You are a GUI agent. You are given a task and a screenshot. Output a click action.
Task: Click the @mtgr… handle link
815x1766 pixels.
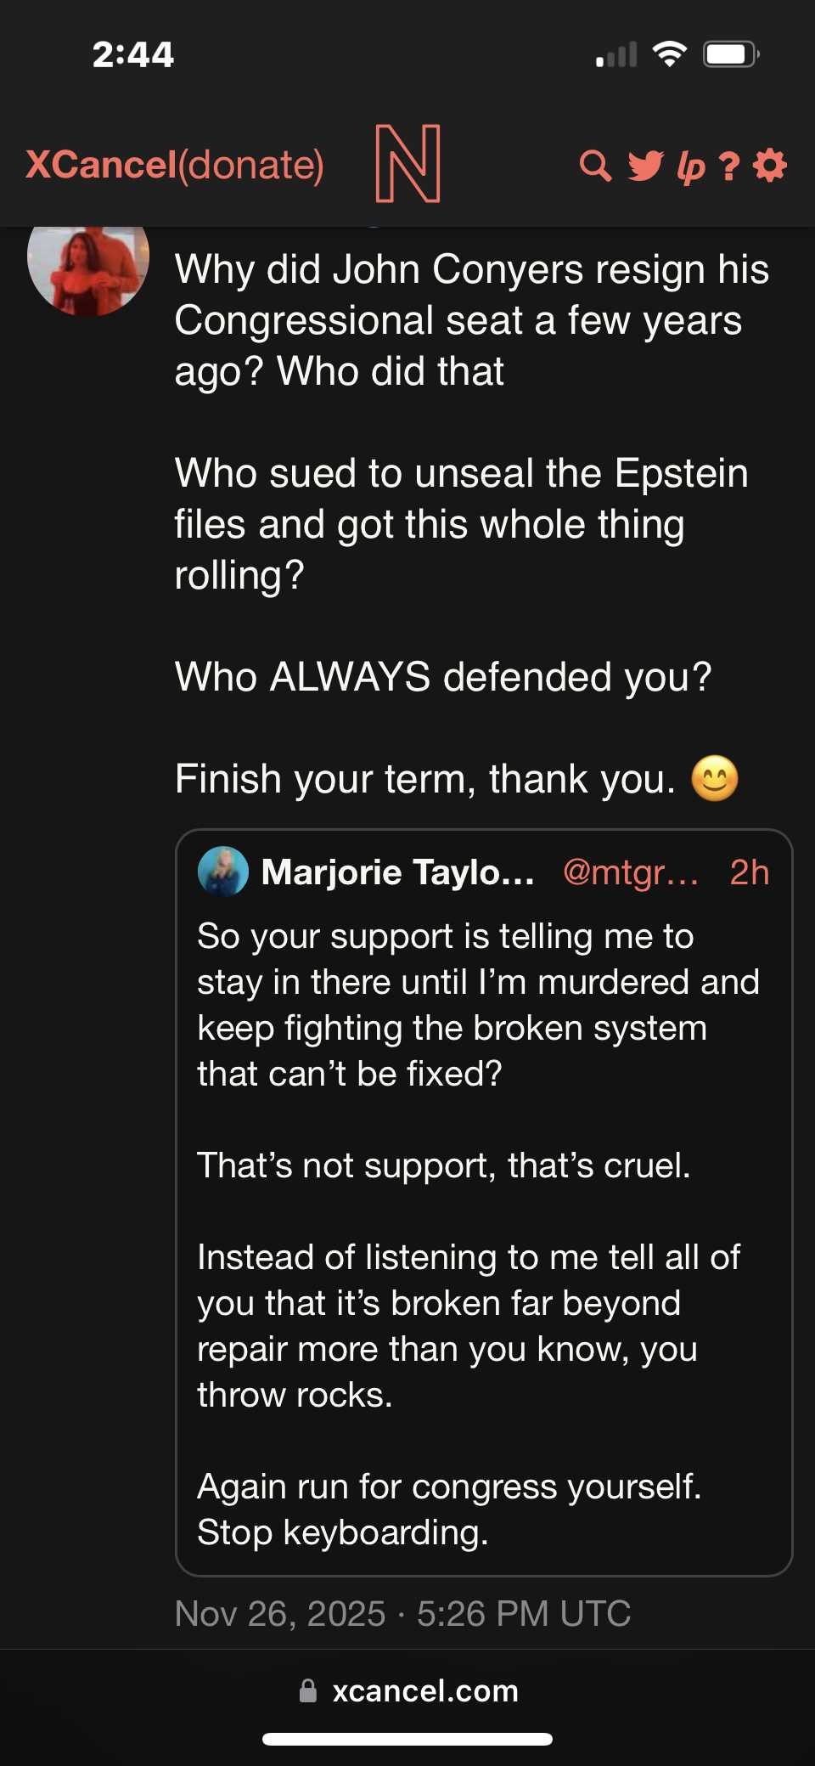pyautogui.click(x=631, y=872)
